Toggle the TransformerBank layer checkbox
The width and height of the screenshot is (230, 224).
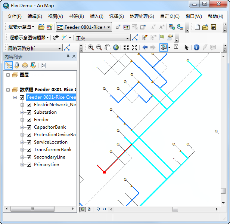29,150
